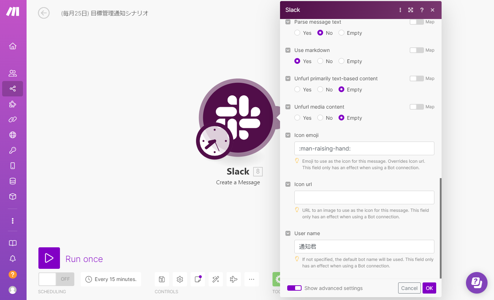The image size is (494, 300).
Task: Open Devices phone icon in sidebar
Action: click(x=13, y=166)
